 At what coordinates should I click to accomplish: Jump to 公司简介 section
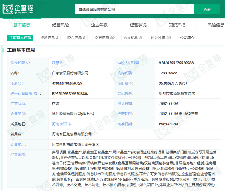188,38
